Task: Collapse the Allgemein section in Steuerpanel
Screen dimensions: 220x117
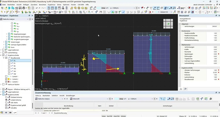Action: click(x=180, y=24)
